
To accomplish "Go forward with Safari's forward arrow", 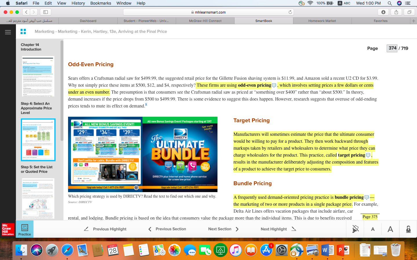I will click(34, 12).
